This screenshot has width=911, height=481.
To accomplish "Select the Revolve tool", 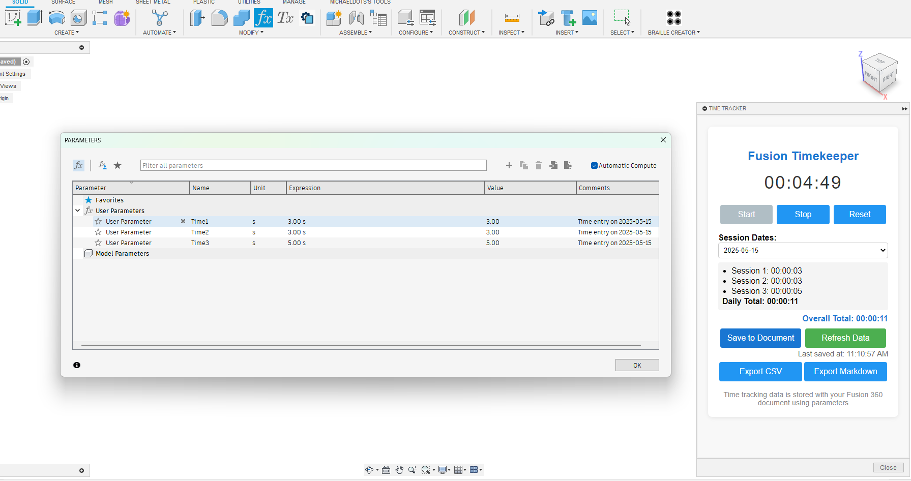I will [x=56, y=18].
